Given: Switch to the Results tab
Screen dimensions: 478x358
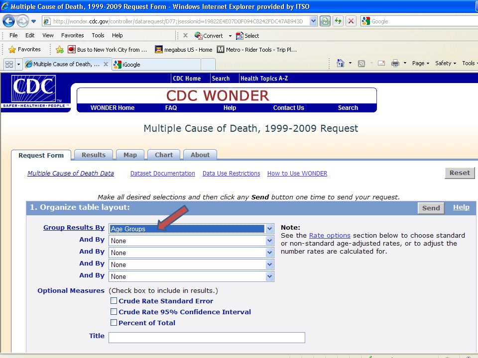Looking at the screenshot, I should point(93,155).
